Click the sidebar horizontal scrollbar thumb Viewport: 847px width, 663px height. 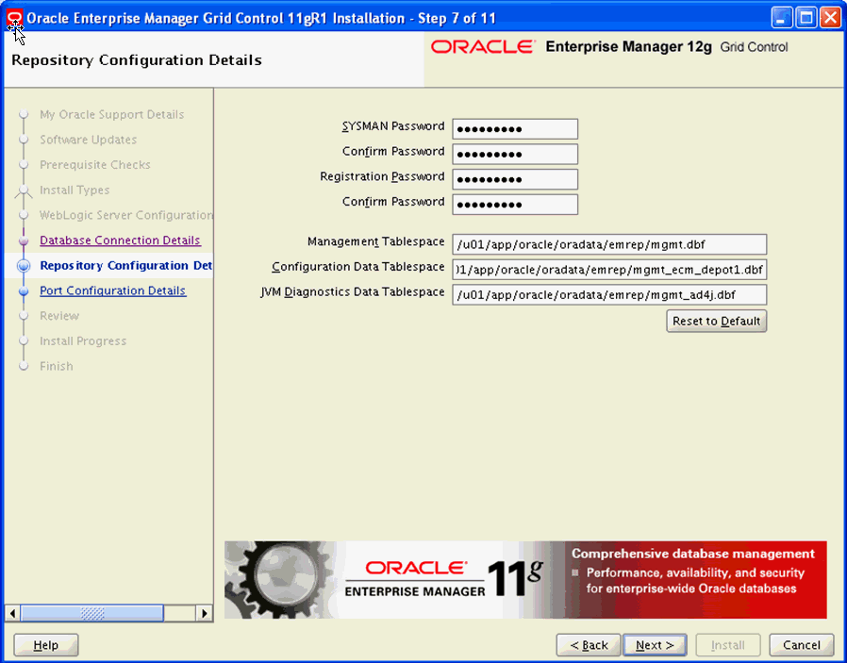[x=91, y=613]
